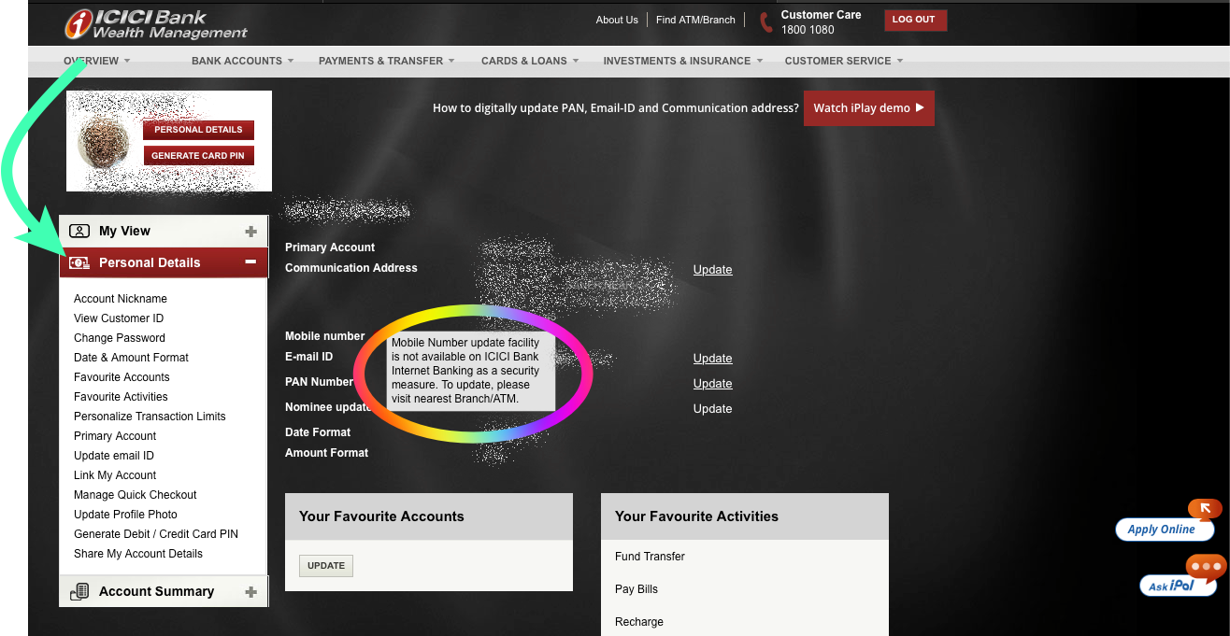Image resolution: width=1230 pixels, height=636 pixels.
Task: Click the PERSONAL DETAILS red button
Action: pos(198,130)
